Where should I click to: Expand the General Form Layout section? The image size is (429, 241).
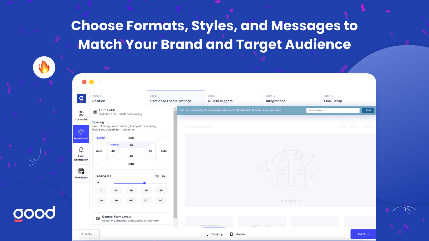pyautogui.click(x=131, y=219)
